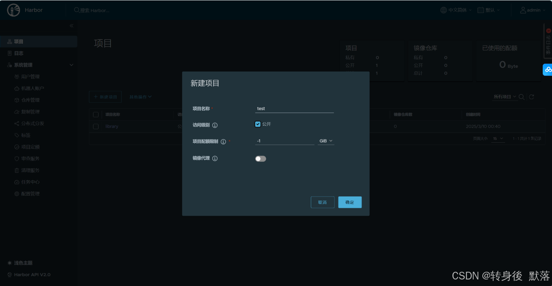The width and height of the screenshot is (552, 286).
Task: Open the library project link
Action: [x=112, y=126]
